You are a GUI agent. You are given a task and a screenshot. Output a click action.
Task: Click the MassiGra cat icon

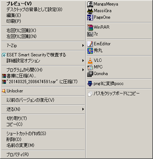click(90, 11)
